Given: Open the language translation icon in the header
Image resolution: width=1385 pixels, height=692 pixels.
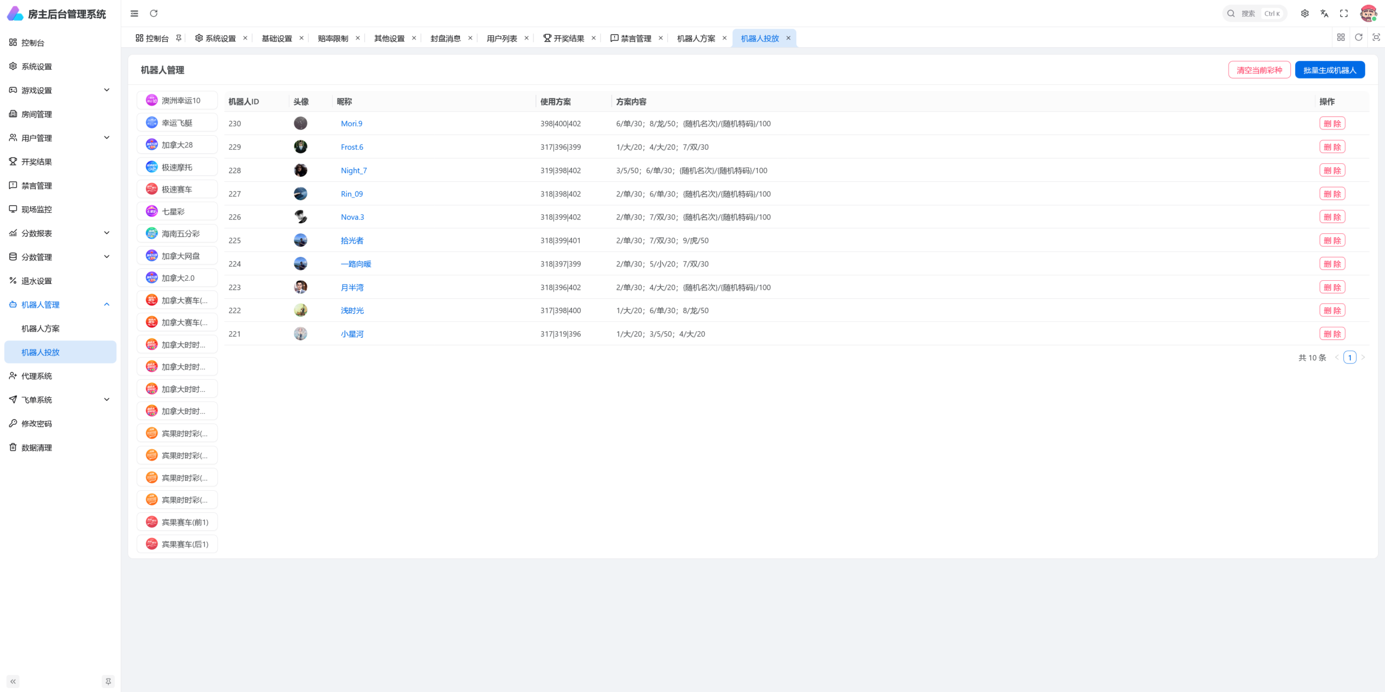Looking at the screenshot, I should tap(1324, 14).
